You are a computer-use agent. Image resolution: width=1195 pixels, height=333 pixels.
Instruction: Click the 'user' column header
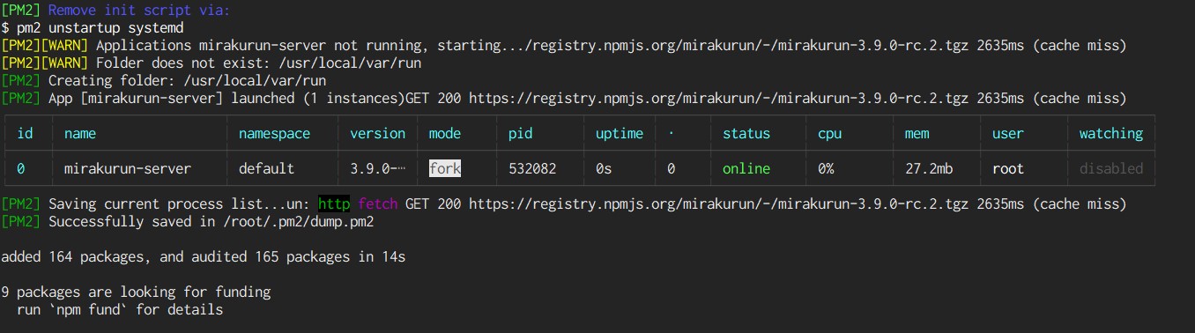point(1008,133)
